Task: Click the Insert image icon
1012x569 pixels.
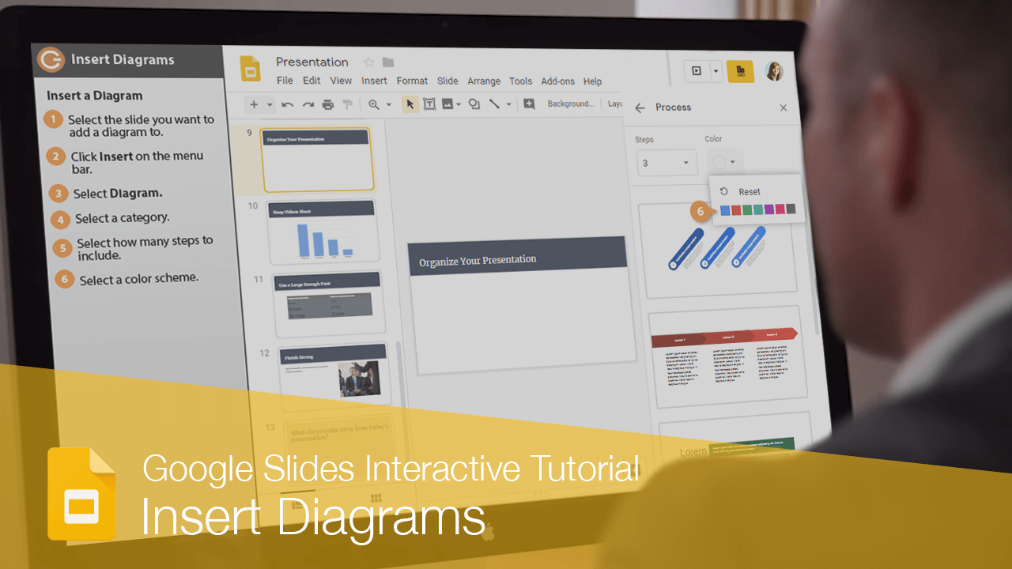Action: pos(447,104)
